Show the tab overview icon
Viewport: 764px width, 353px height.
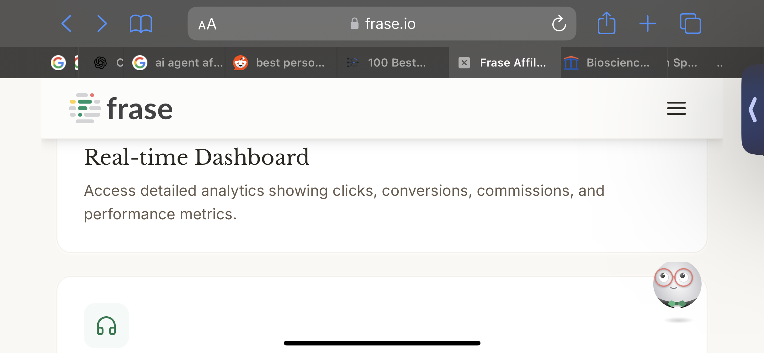pos(690,24)
